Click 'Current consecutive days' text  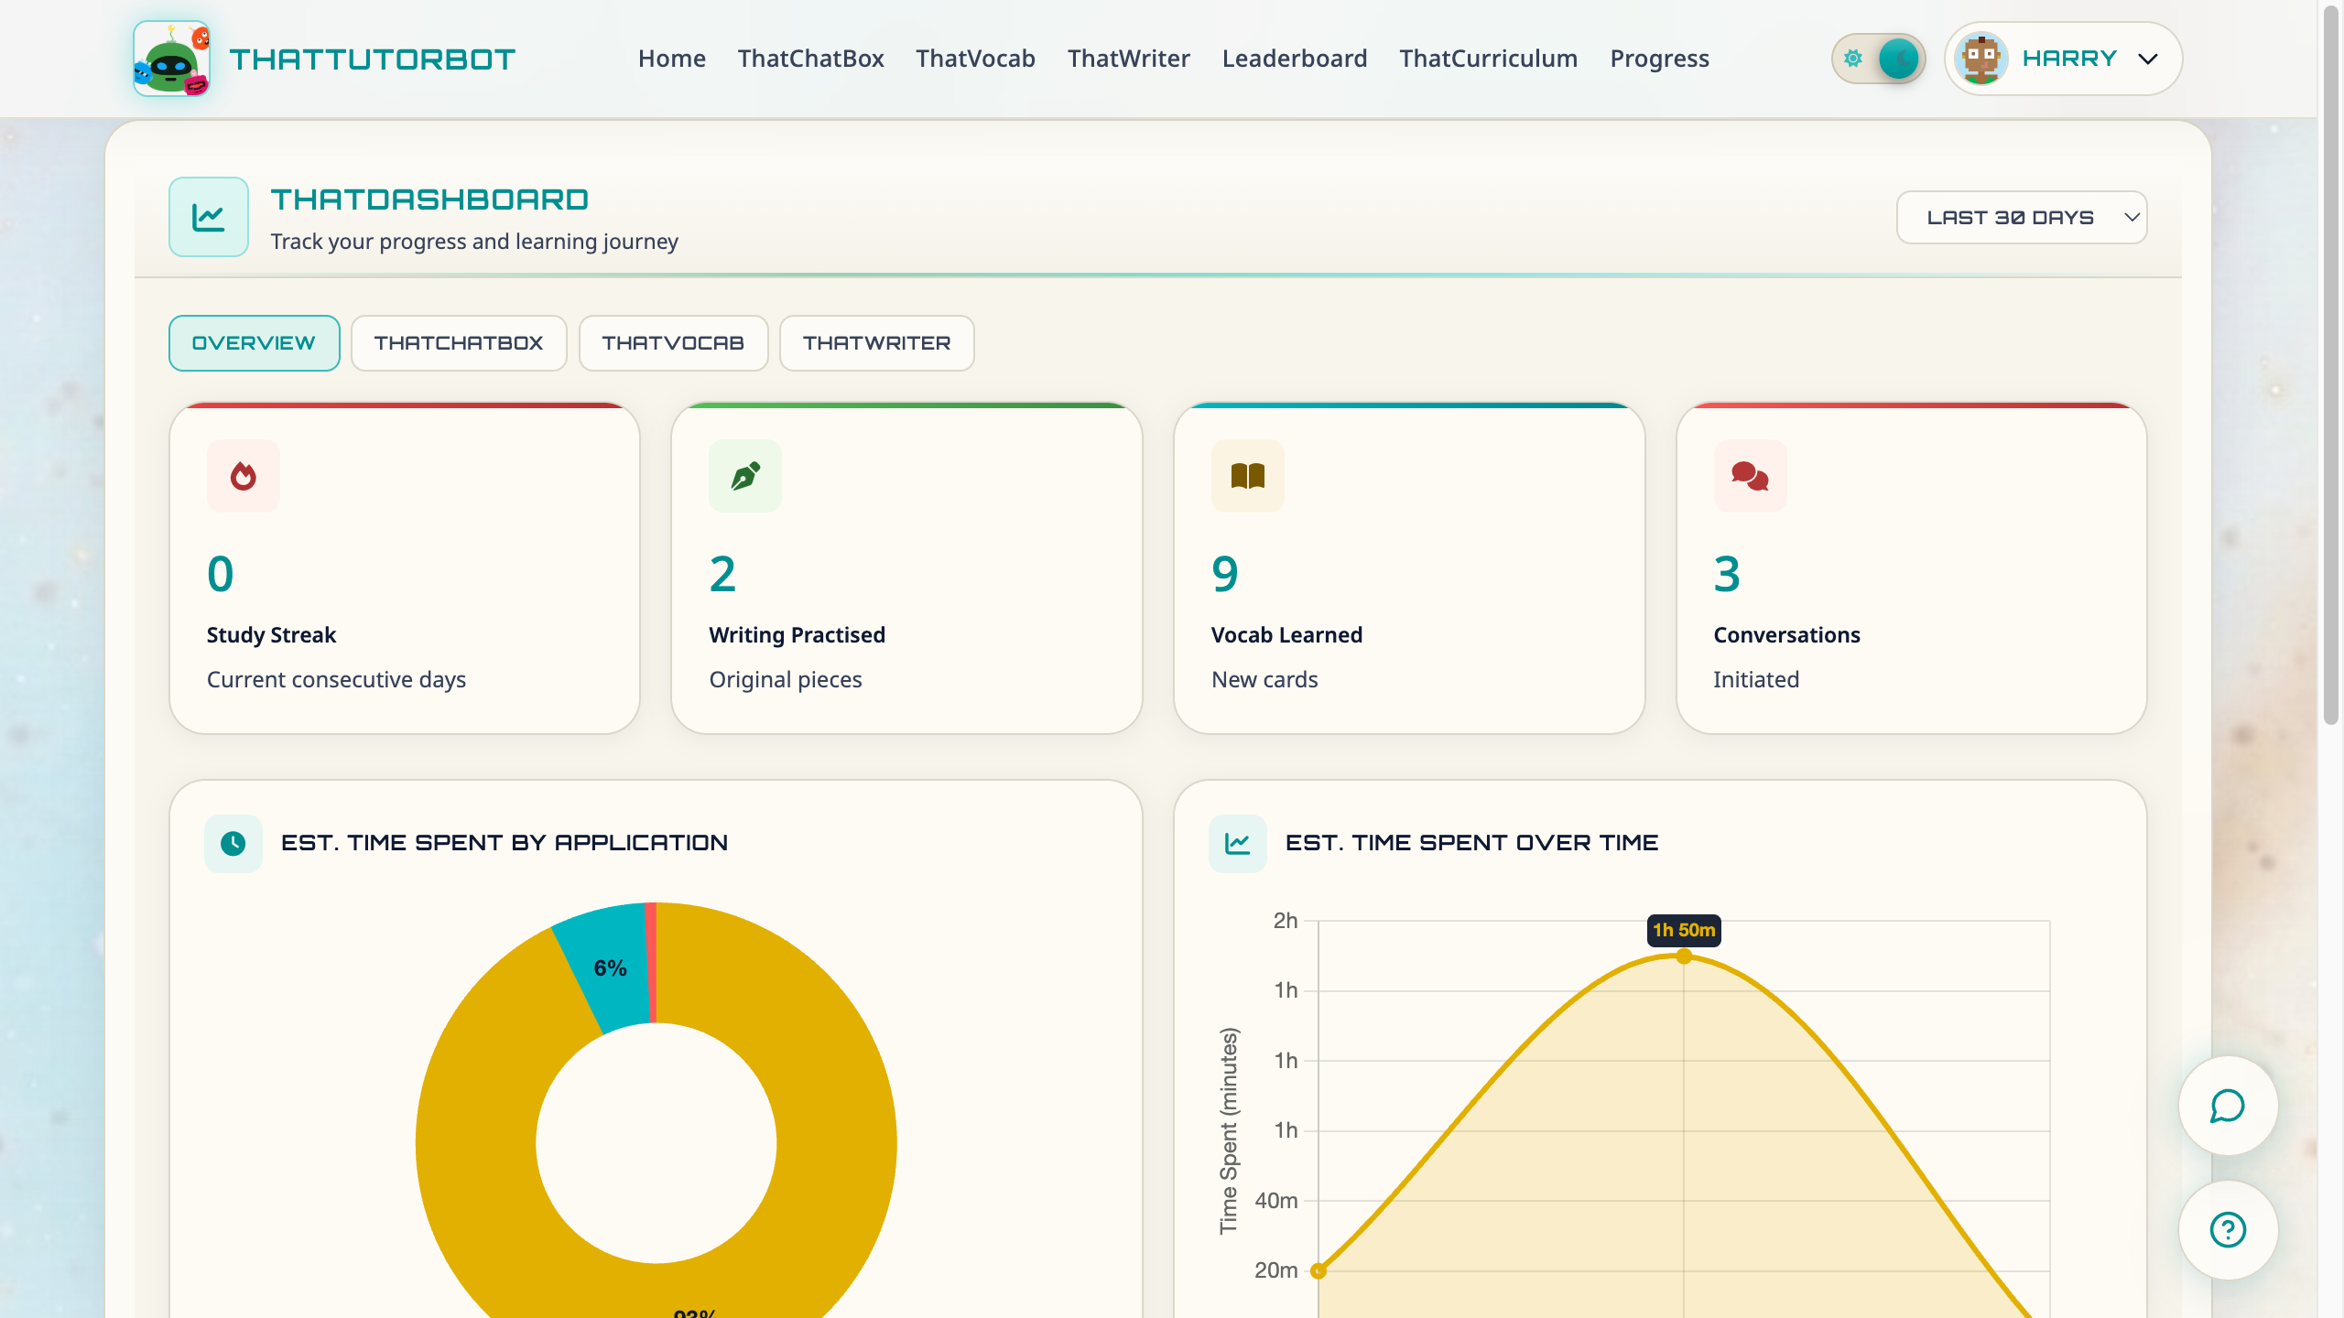pos(336,679)
